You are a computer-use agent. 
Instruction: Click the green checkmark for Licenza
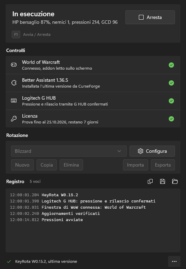171,119
